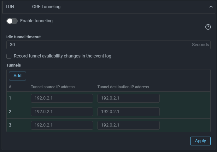Select the GRE Tunneling header title

46,7
